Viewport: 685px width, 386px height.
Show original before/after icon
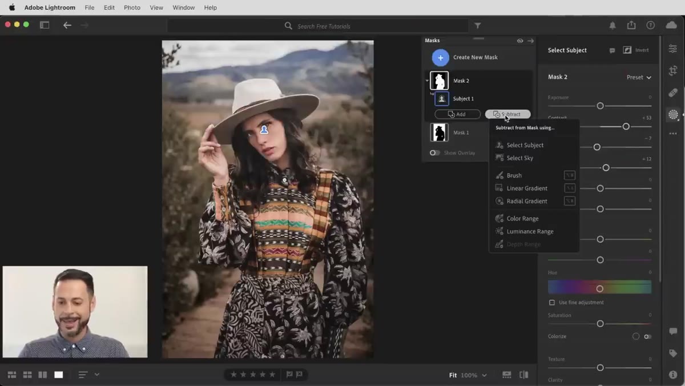point(524,375)
